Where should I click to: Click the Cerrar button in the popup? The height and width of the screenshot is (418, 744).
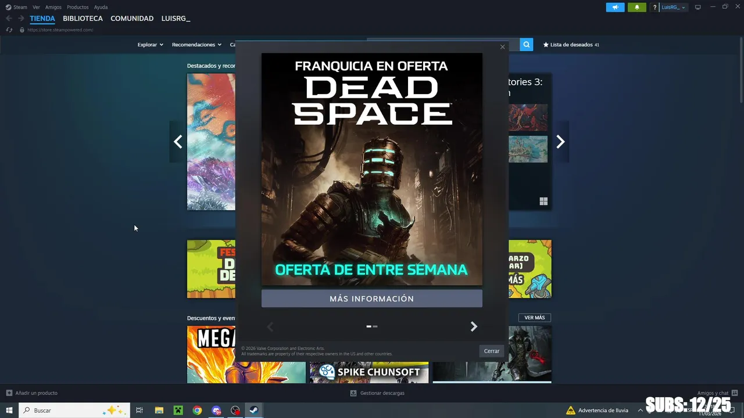(x=492, y=351)
